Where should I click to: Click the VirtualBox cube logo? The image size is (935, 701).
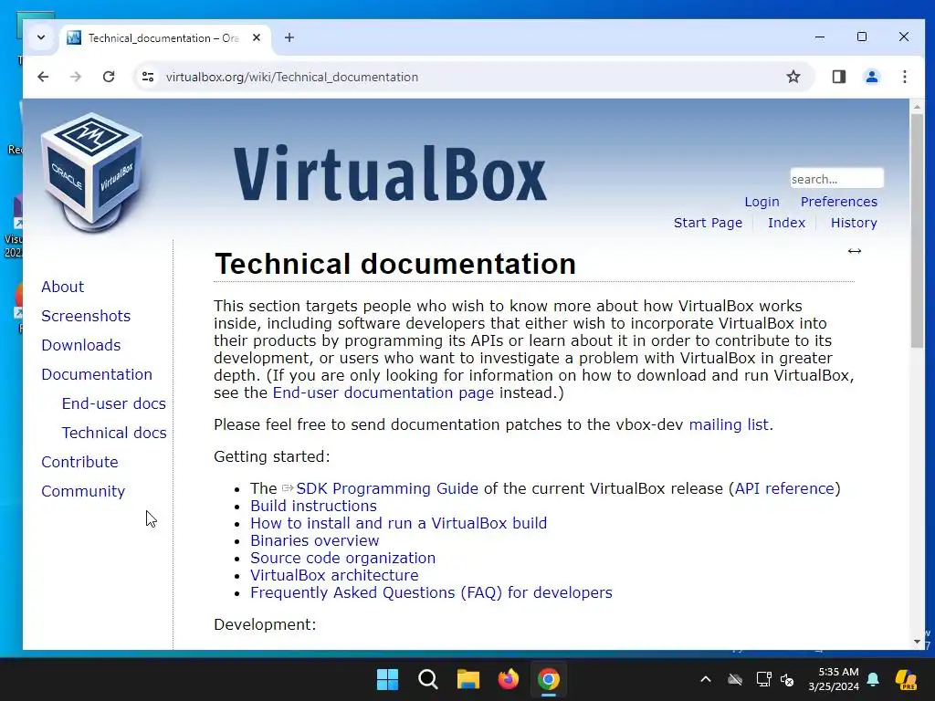pos(92,172)
